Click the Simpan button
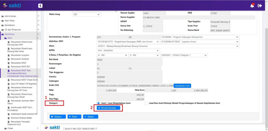This screenshot has width=268, height=131. click(57, 116)
